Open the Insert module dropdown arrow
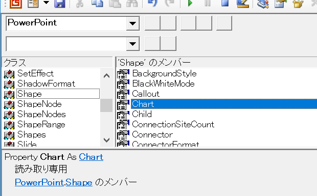This screenshot has height=196, width=317. (46, 3)
